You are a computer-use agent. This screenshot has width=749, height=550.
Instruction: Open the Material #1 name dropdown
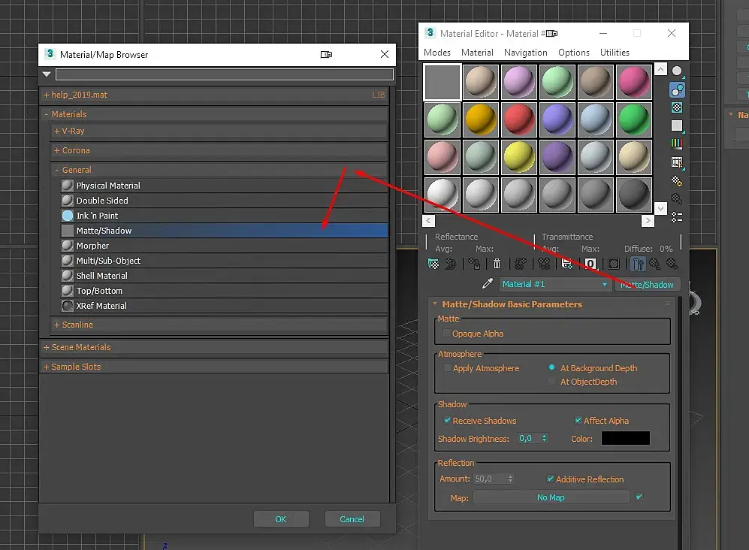click(x=605, y=284)
